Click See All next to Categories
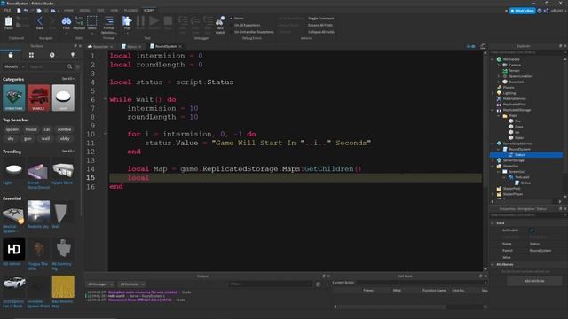This screenshot has height=319, width=568. point(67,79)
